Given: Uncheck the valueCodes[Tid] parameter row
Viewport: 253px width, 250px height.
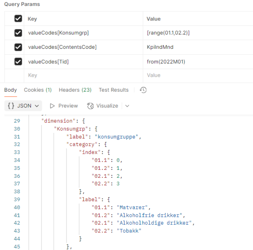Looking at the screenshot, I should click(18, 61).
